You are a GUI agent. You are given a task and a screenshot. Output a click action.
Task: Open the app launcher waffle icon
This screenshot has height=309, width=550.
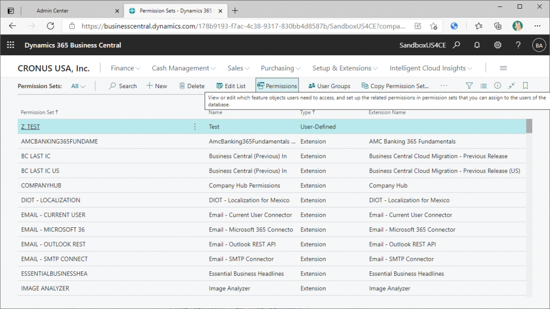(11, 45)
